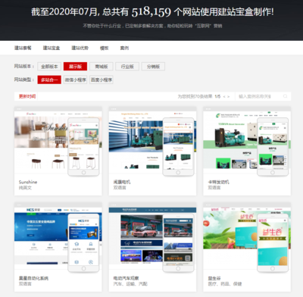
Task: Go to the 案例 navigation item
Action: [124, 48]
